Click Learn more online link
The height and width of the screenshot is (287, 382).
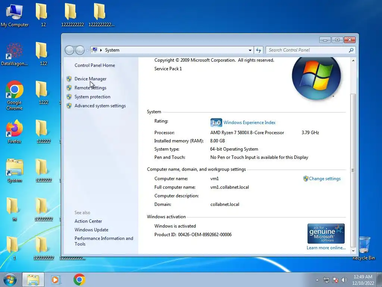(x=326, y=248)
